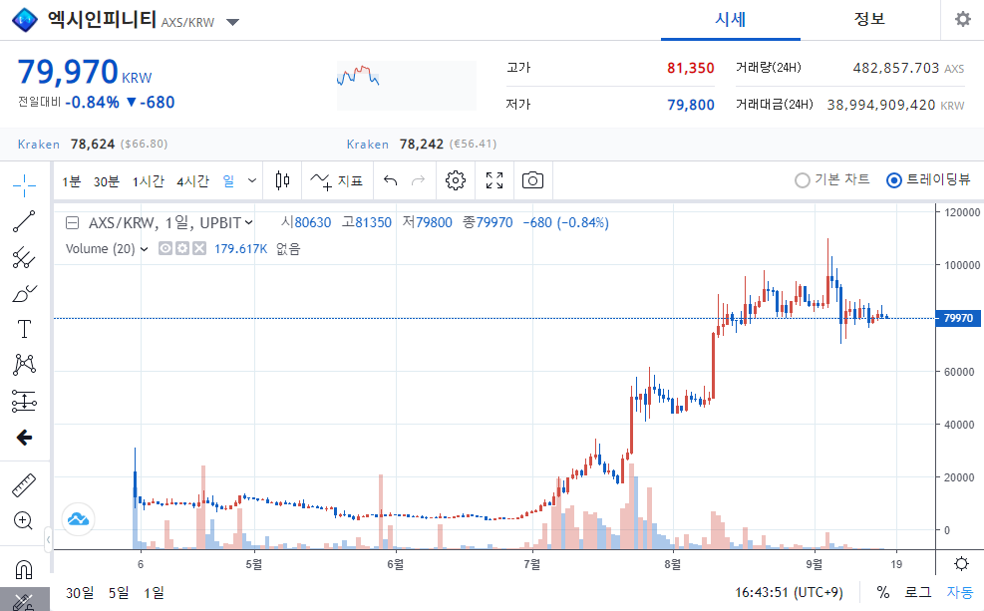Click the 고가 81,350 high price value
The height and width of the screenshot is (611, 984).
(x=690, y=68)
